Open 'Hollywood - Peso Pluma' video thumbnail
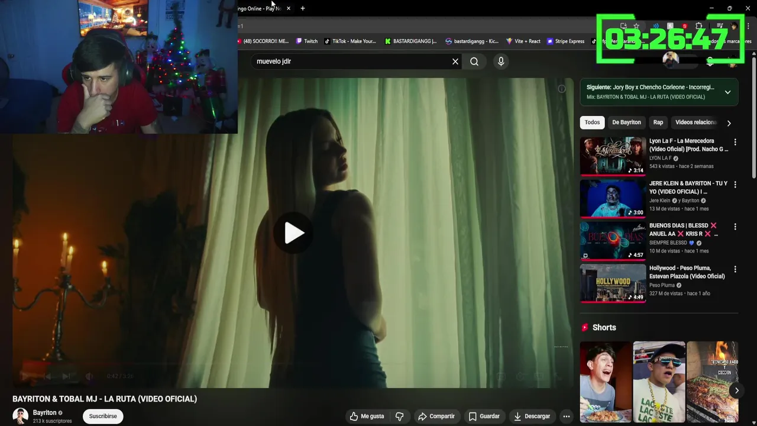The image size is (757, 426). 613,283
